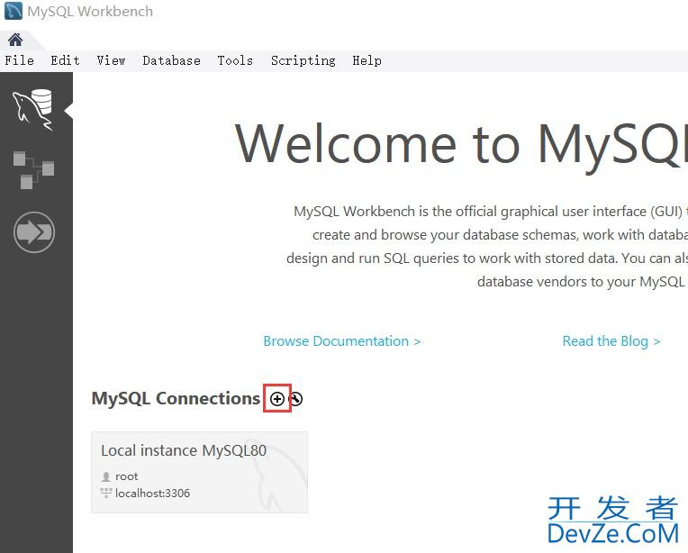
Task: Click the MySQL Workbench title bar icon
Action: pyautogui.click(x=14, y=11)
